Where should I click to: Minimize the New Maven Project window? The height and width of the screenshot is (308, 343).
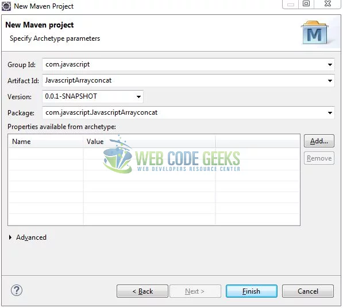click(291, 4)
